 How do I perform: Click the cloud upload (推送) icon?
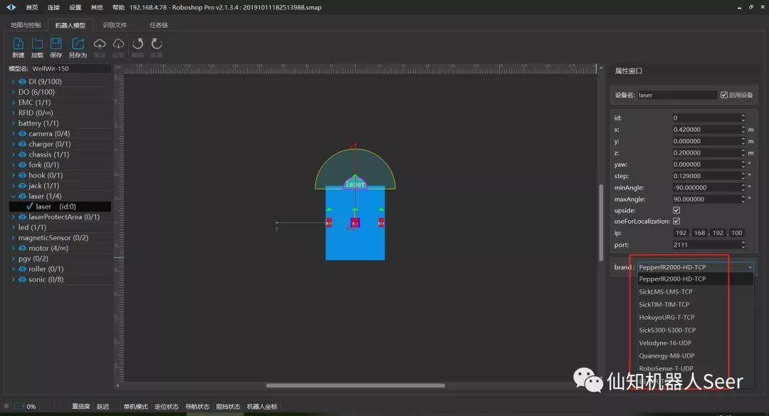coord(100,44)
